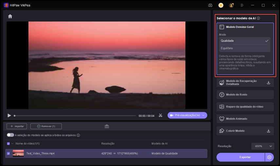Open the user account icon
Viewport: 280px width, 166px height.
pos(232,5)
